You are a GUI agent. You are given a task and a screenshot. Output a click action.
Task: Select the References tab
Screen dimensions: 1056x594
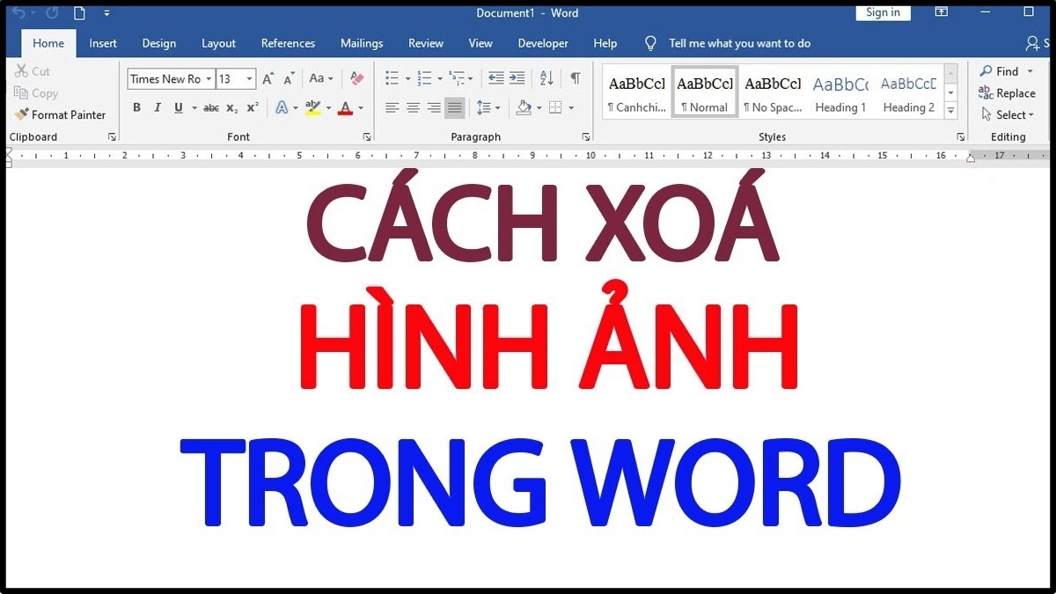[x=288, y=43]
